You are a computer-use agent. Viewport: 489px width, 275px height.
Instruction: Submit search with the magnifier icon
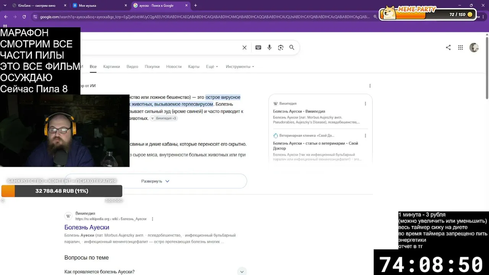coord(292,47)
